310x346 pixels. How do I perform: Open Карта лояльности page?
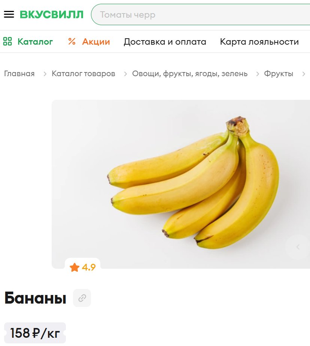259,42
